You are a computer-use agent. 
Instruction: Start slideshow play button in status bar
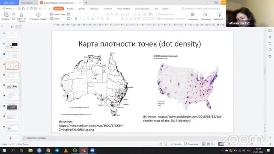coord(221,144)
